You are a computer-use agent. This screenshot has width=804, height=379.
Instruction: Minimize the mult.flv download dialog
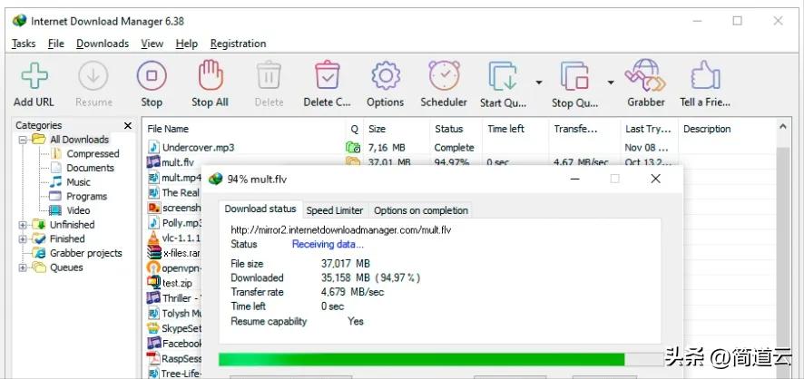pos(574,179)
